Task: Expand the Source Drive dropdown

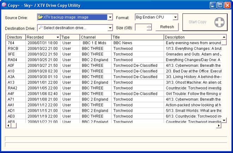Action: (110, 17)
